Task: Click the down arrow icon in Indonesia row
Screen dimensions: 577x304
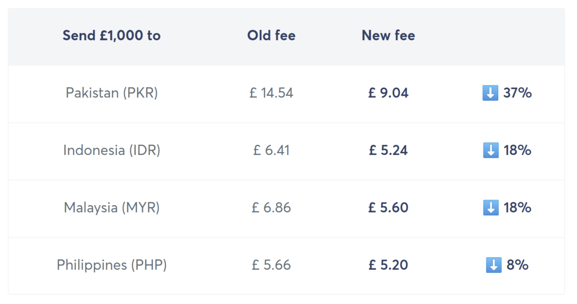Action: tap(490, 150)
